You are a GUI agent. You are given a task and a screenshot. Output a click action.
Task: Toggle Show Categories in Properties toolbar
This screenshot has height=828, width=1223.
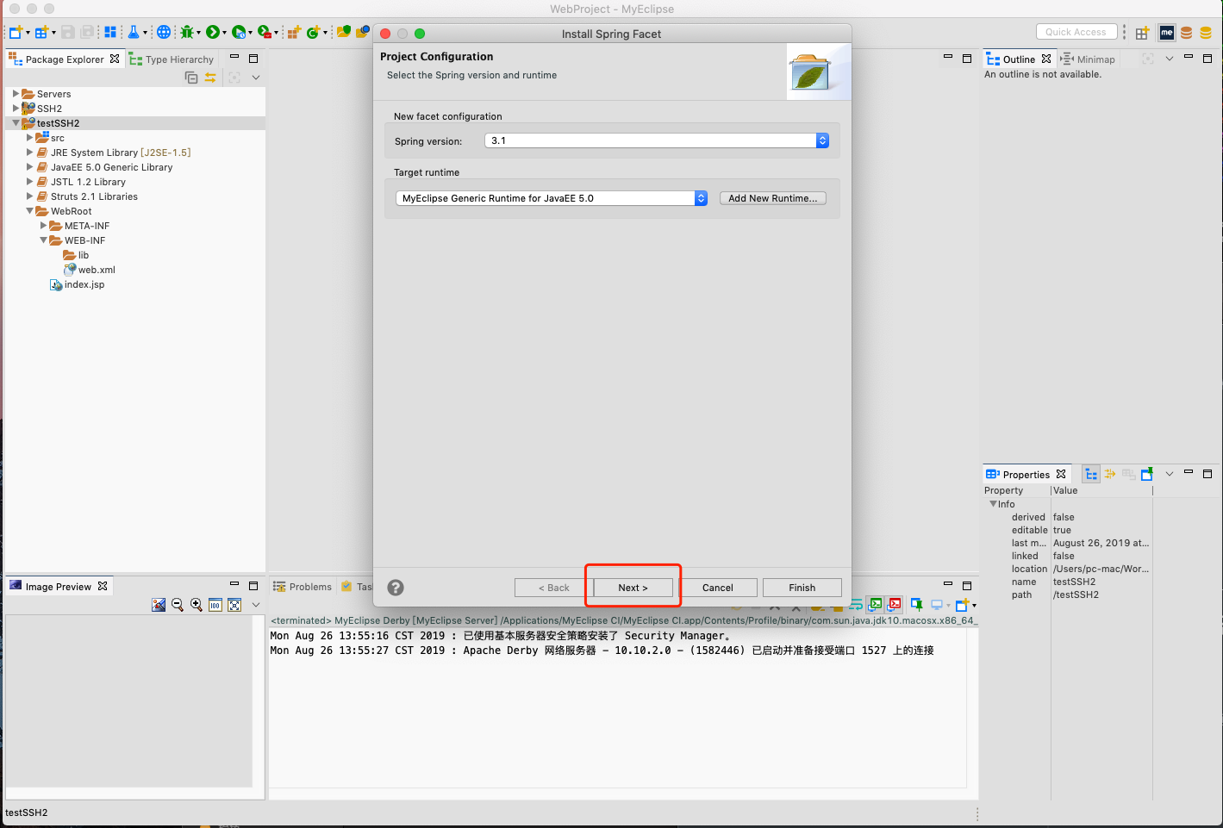pyautogui.click(x=1091, y=474)
